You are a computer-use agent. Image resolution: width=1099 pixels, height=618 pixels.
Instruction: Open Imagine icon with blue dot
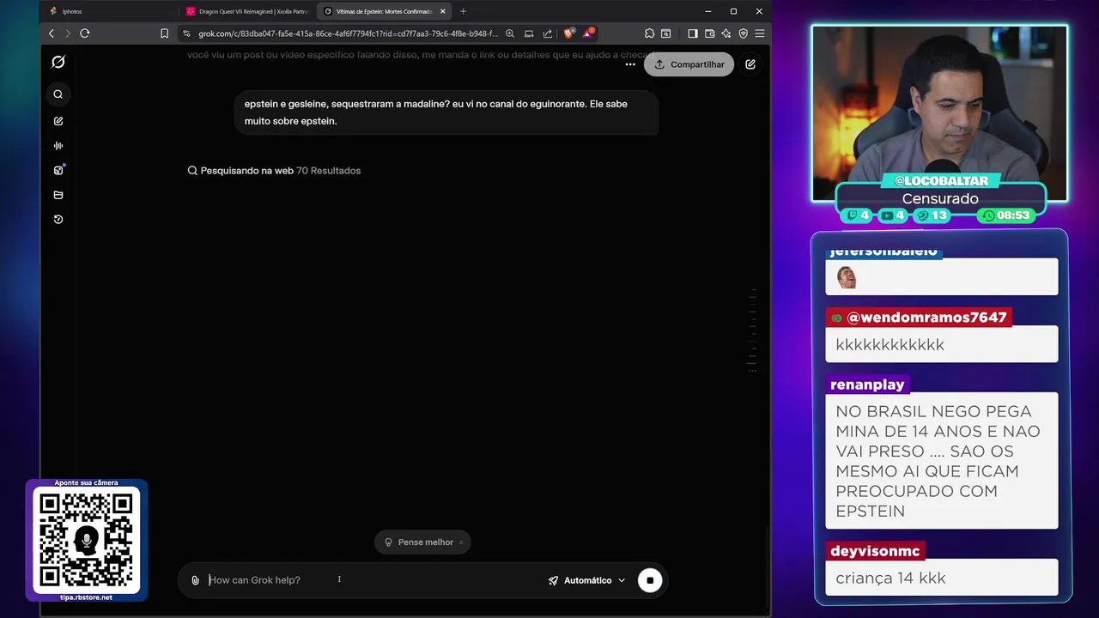click(58, 170)
